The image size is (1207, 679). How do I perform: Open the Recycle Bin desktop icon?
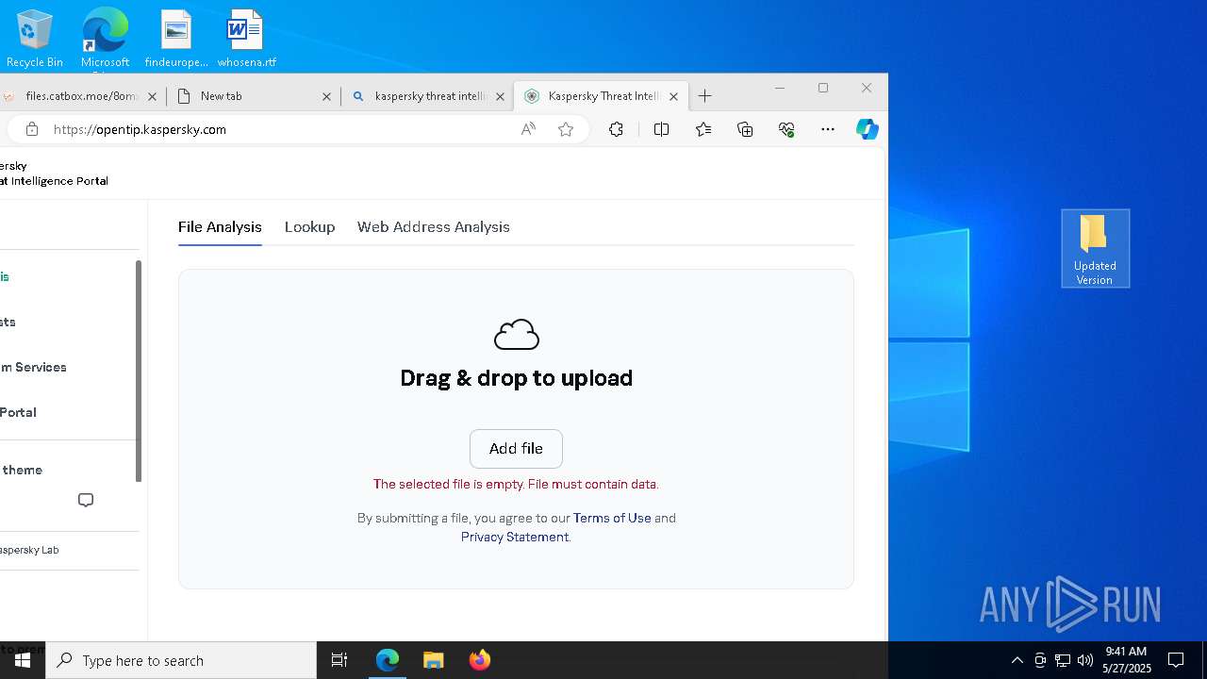coord(35,38)
